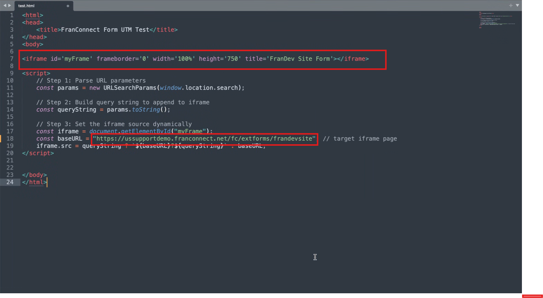Click the plus icon to add a new tab
The height and width of the screenshot is (298, 543).
511,5
